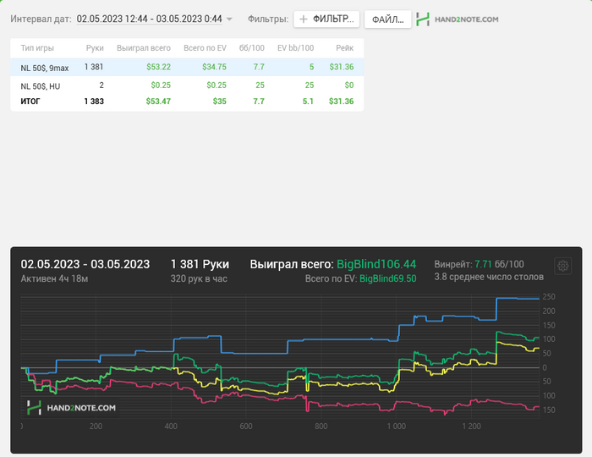Click the $35 total EV cell

click(x=219, y=102)
